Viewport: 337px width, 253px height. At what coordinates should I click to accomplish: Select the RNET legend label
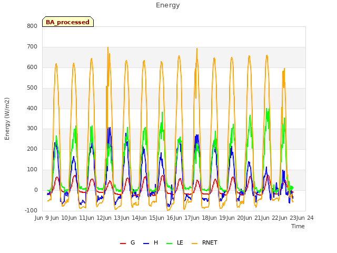(x=210, y=242)
